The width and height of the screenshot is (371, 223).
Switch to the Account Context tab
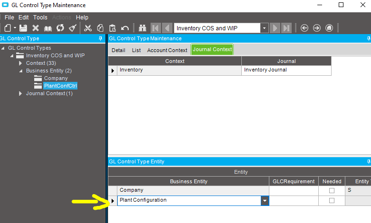pyautogui.click(x=167, y=50)
